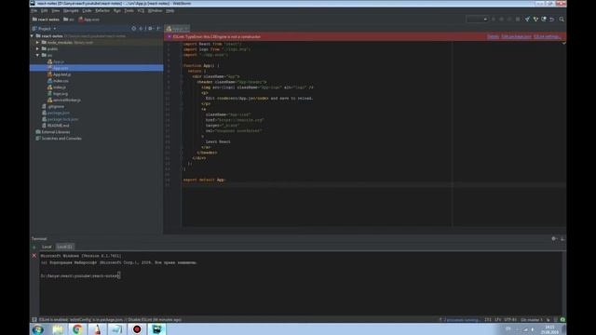This screenshot has width=596, height=335.
Task: Click the revert arrow toolbar icon
Action: (552, 19)
